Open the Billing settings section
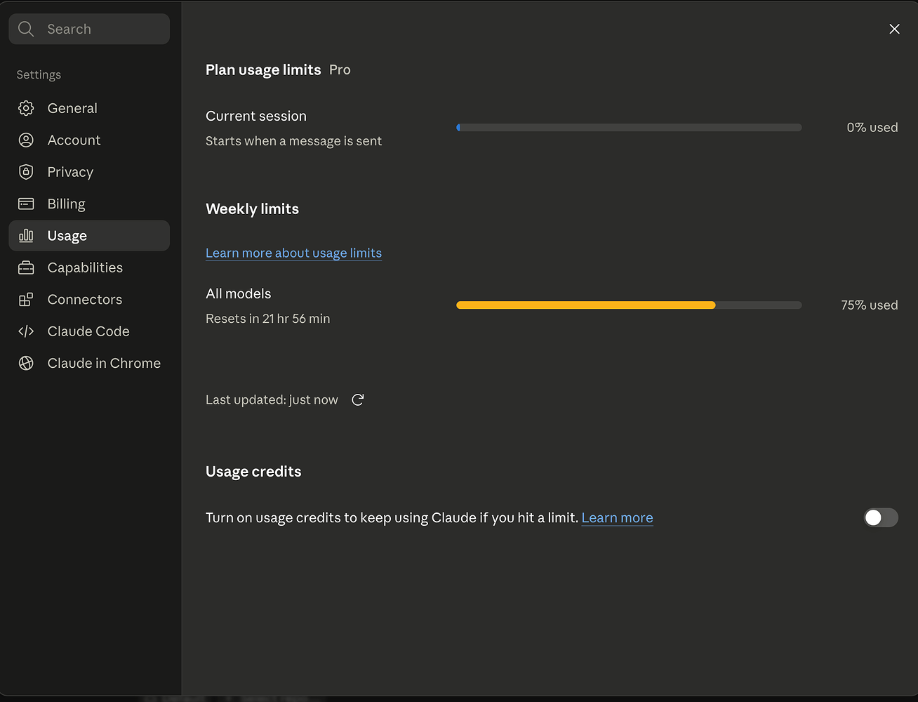Image resolution: width=918 pixels, height=702 pixels. (89, 204)
